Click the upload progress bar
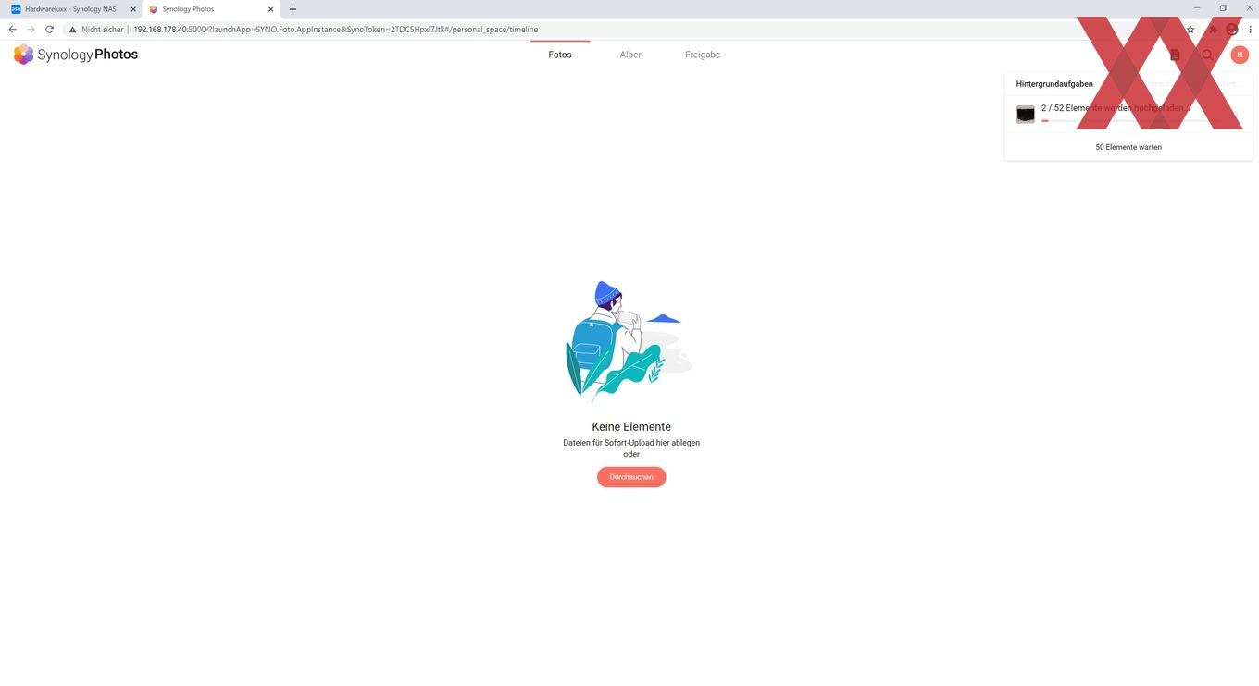The width and height of the screenshot is (1259, 686). tap(1139, 121)
